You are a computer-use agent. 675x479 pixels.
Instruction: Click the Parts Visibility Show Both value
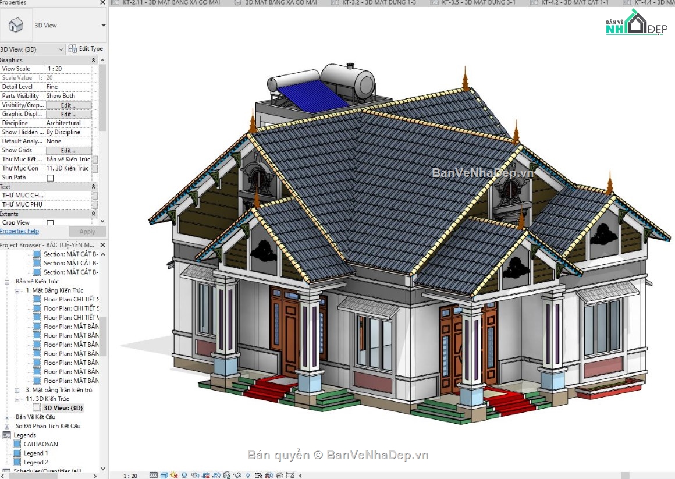tap(69, 95)
